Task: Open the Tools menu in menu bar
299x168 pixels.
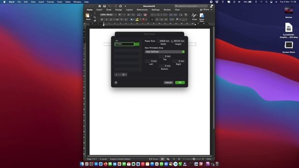Action: click(x=59, y=2)
